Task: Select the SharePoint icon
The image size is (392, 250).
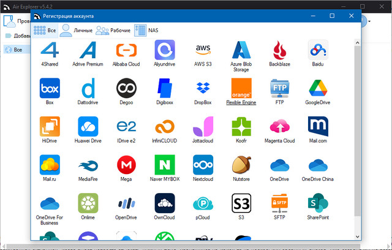Action: pos(318,203)
